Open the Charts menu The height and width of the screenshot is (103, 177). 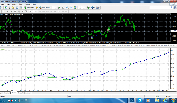click(x=14, y=4)
